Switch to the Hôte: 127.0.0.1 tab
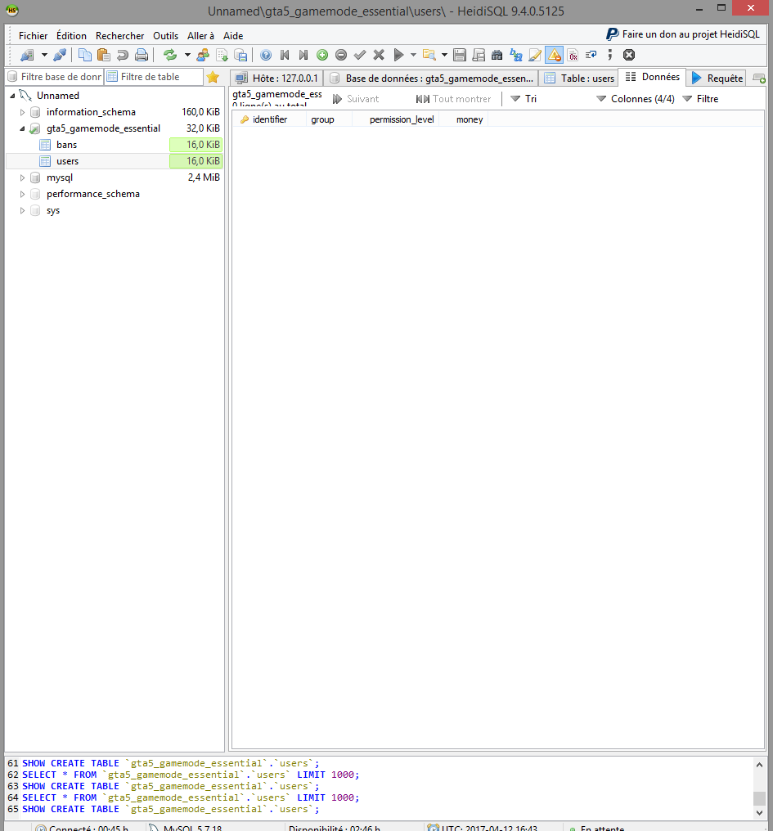773x831 pixels. (276, 79)
